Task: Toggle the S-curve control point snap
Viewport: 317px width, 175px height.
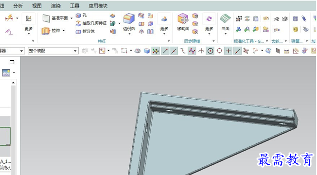Action: 183,51
